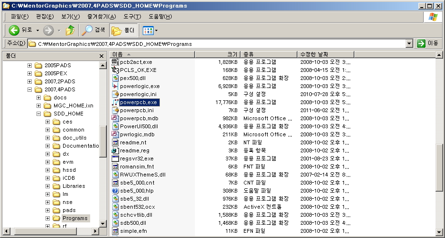Image resolution: width=445 pixels, height=238 pixels.
Task: Click the Go button beside address bar
Action: 427,44
